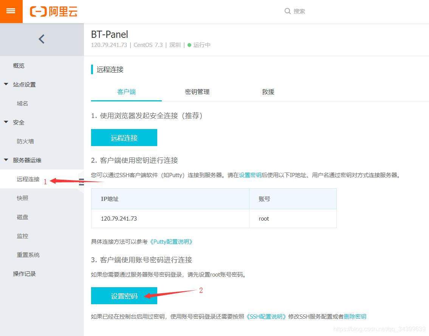Image resolution: width=429 pixels, height=336 pixels.
Task: Open the orange hamburger menu
Action: click(x=11, y=11)
